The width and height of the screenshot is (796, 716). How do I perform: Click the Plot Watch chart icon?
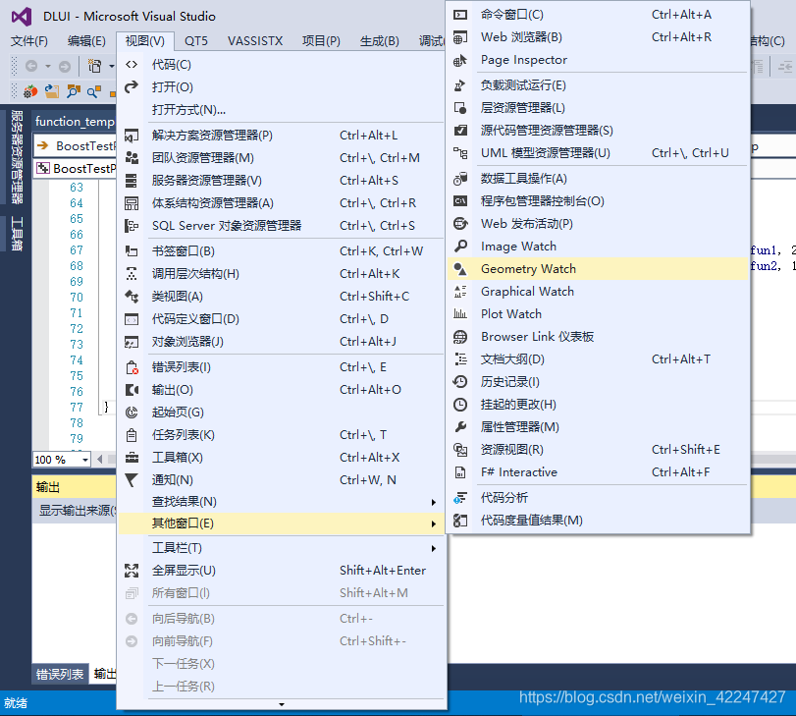click(460, 314)
